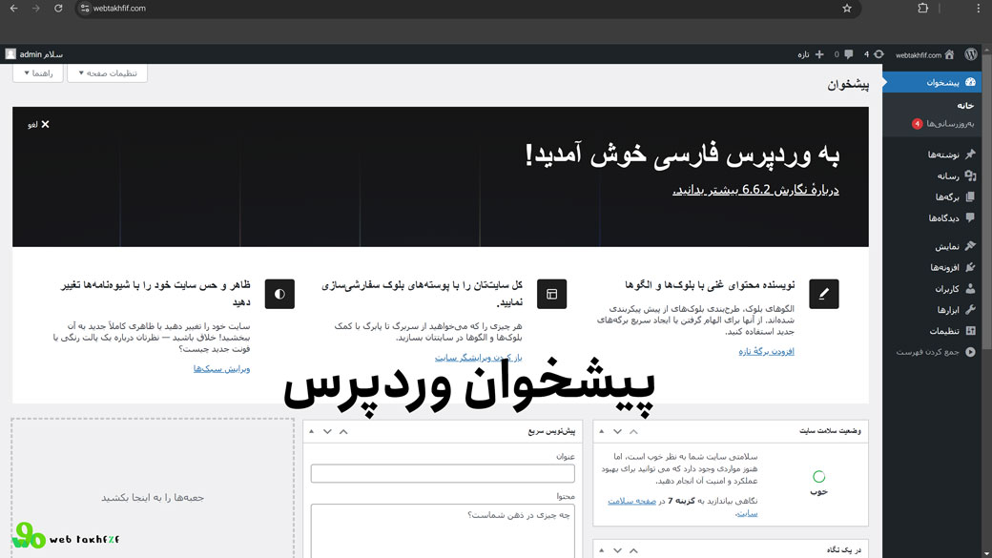Click the WordPress logo in admin bar
Viewport: 992px width, 558px height.
pos(970,54)
